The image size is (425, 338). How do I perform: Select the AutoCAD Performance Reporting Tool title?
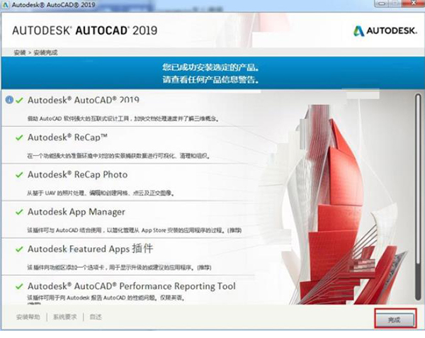(132, 286)
